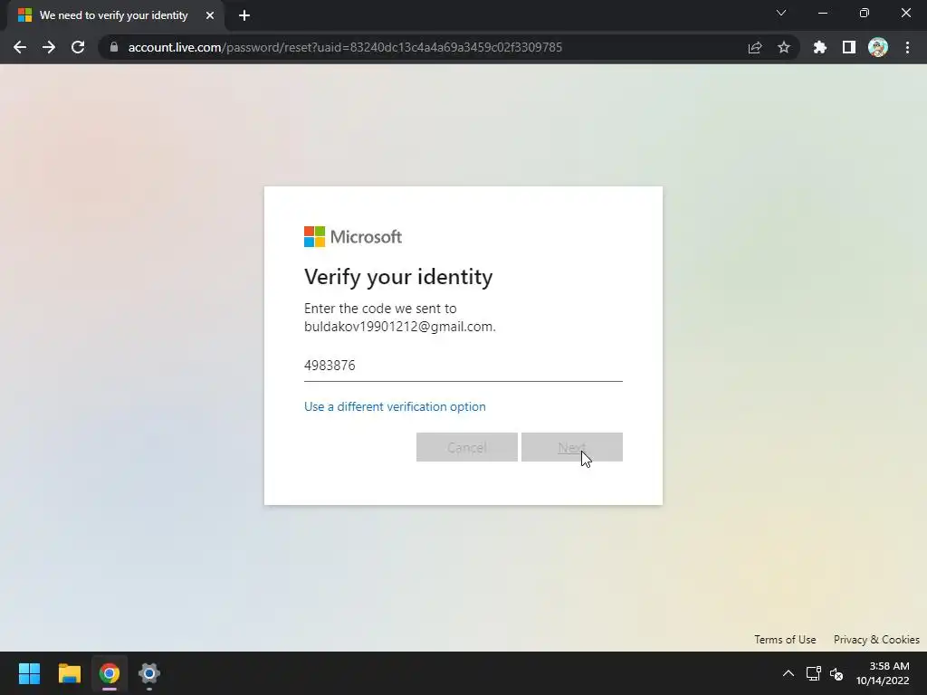Show hidden system tray icons
Image resolution: width=927 pixels, height=695 pixels.
click(x=788, y=673)
